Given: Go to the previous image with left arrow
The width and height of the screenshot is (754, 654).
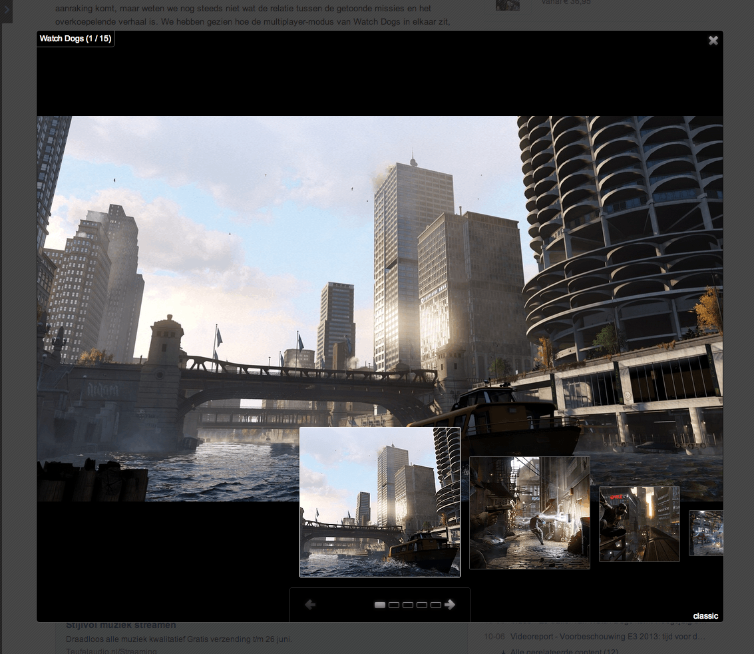Looking at the screenshot, I should [x=310, y=605].
